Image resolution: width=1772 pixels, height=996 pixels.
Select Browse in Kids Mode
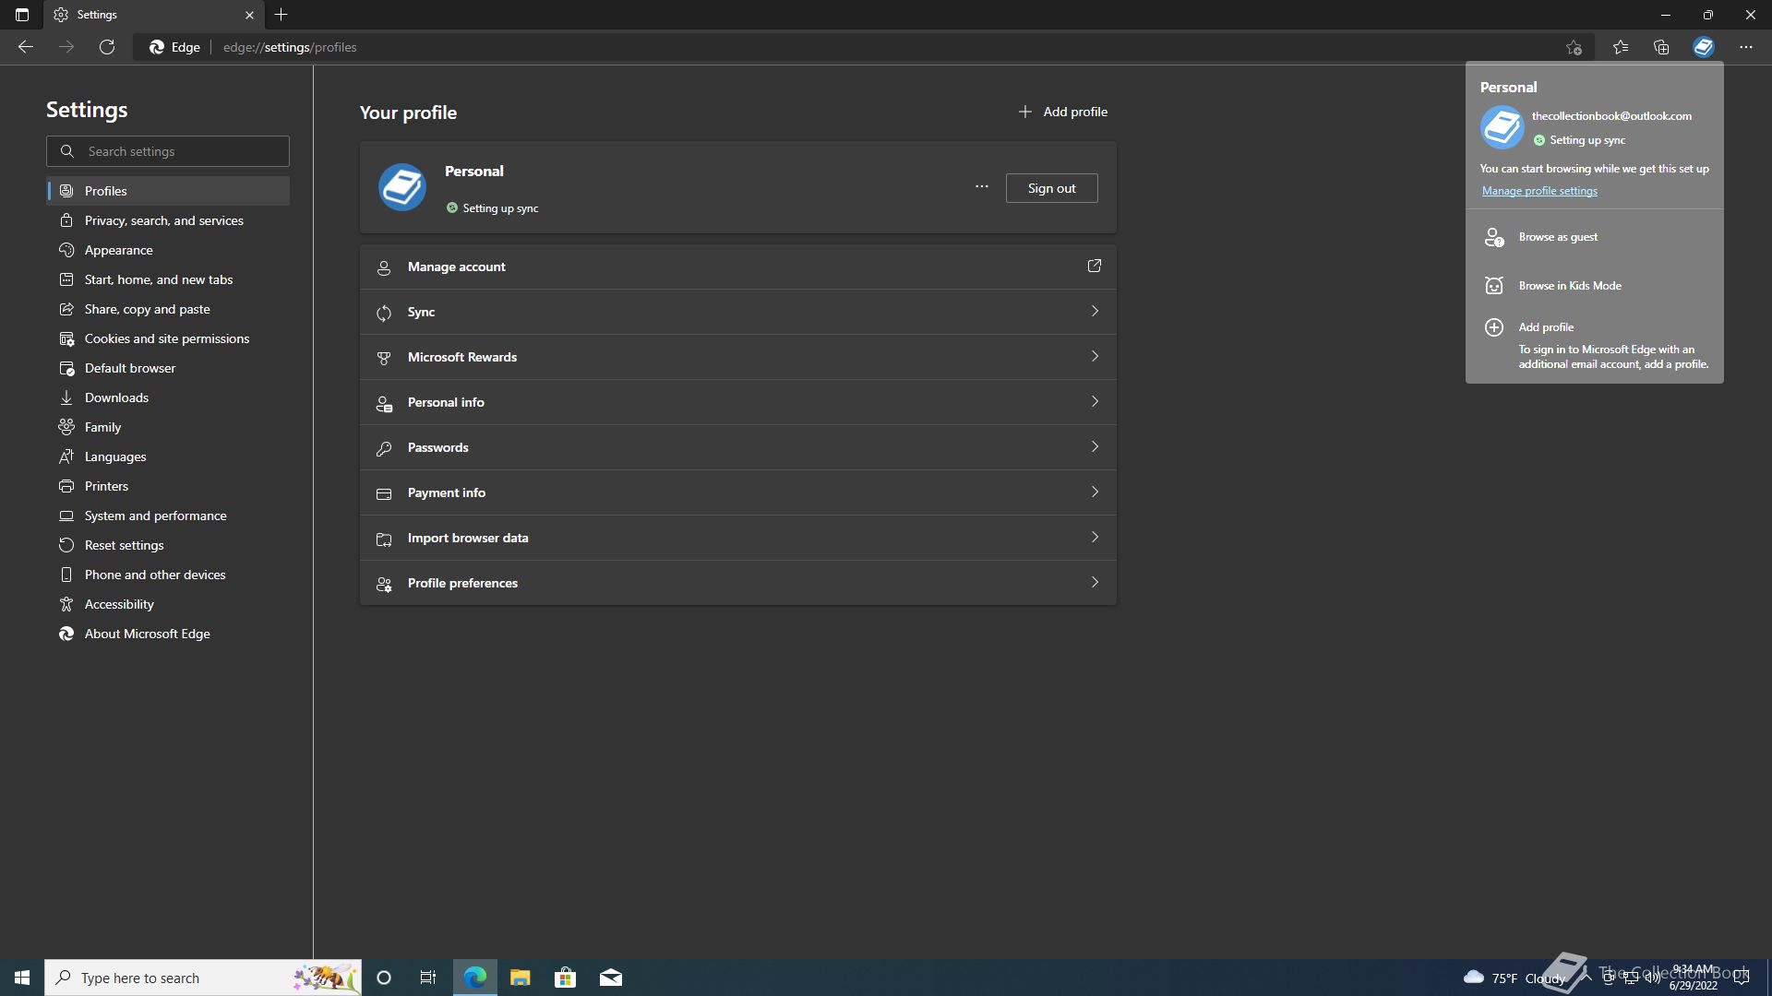tap(1595, 286)
